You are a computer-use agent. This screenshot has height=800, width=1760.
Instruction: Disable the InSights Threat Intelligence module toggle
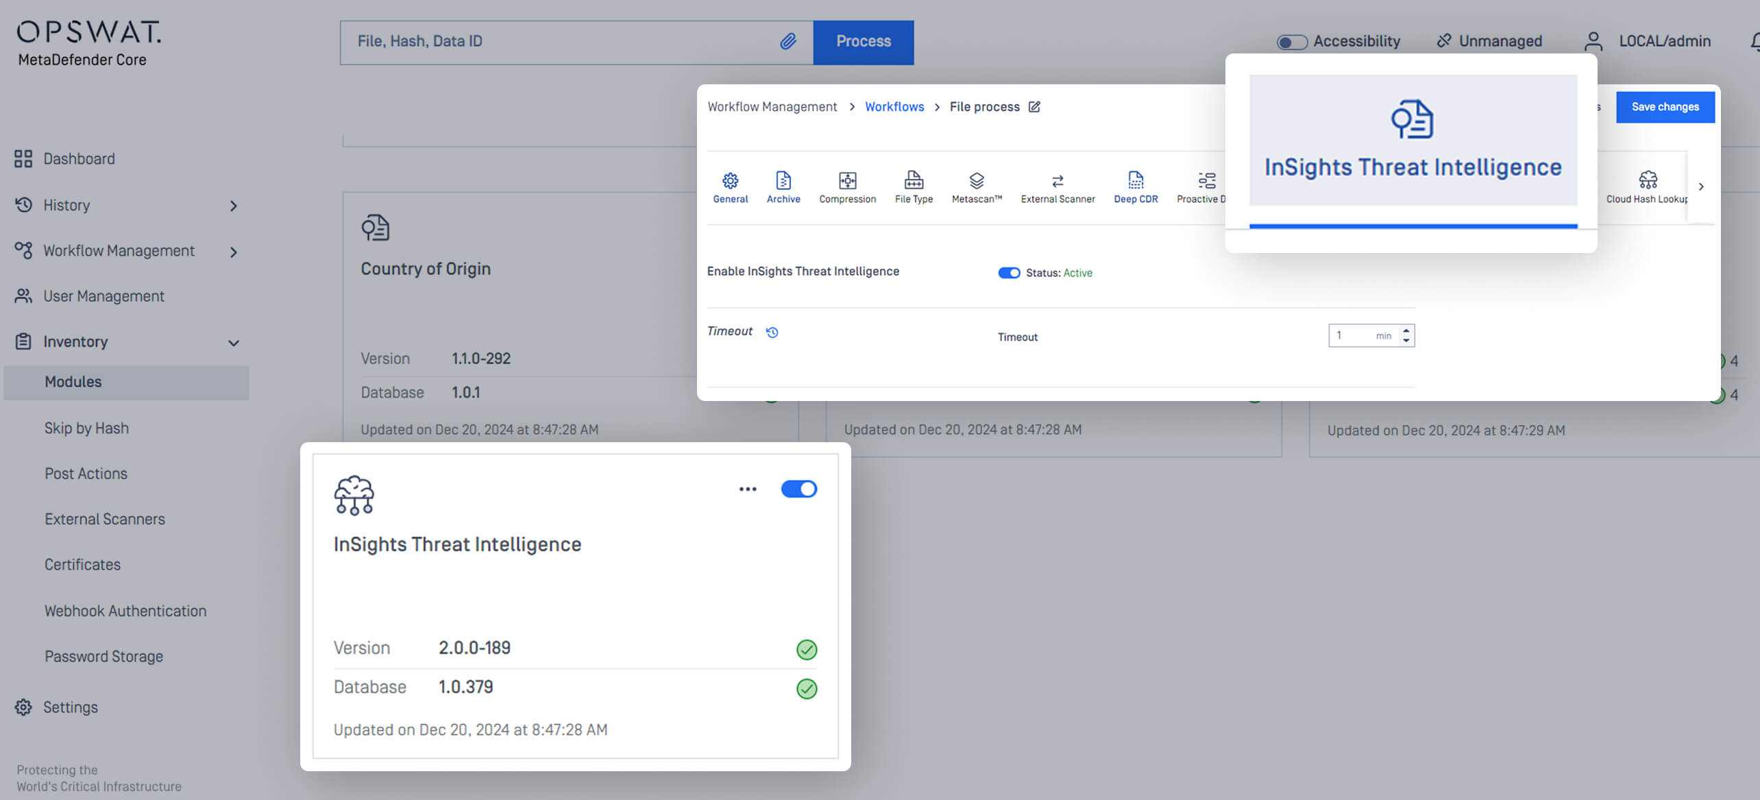(x=798, y=489)
